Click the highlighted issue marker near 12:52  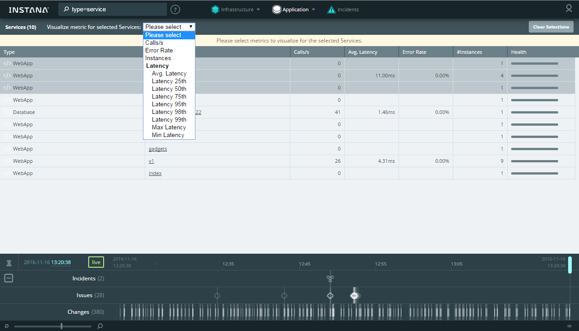(x=354, y=296)
